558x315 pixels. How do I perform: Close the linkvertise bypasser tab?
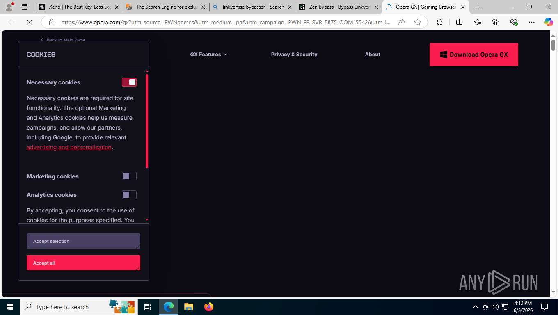pyautogui.click(x=290, y=7)
